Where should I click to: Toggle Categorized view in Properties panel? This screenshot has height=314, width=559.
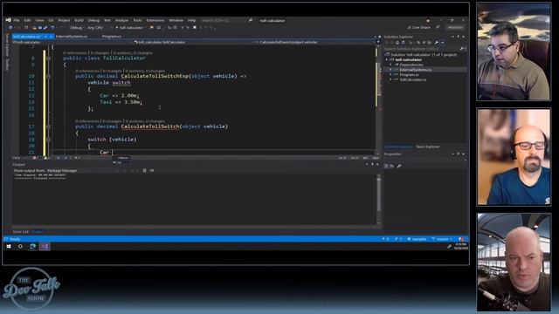[x=386, y=166]
